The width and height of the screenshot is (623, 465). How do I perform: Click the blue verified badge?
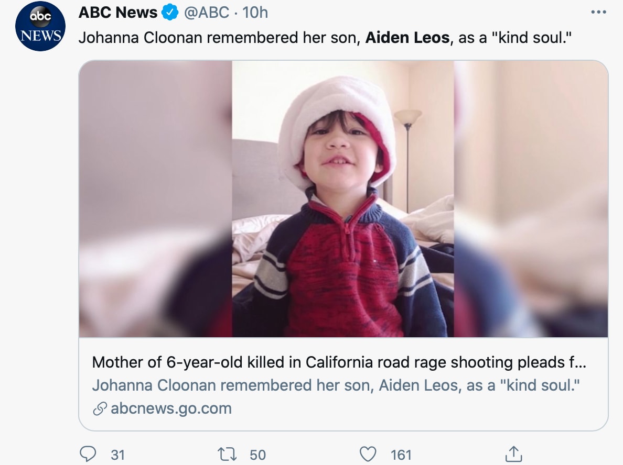169,12
